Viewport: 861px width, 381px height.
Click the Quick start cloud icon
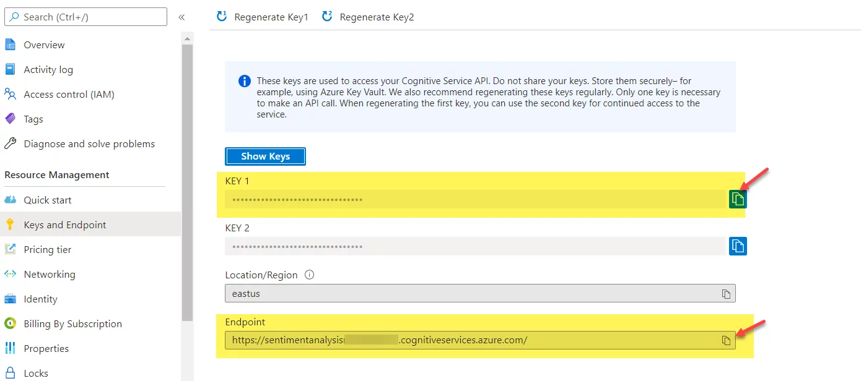[x=10, y=200]
